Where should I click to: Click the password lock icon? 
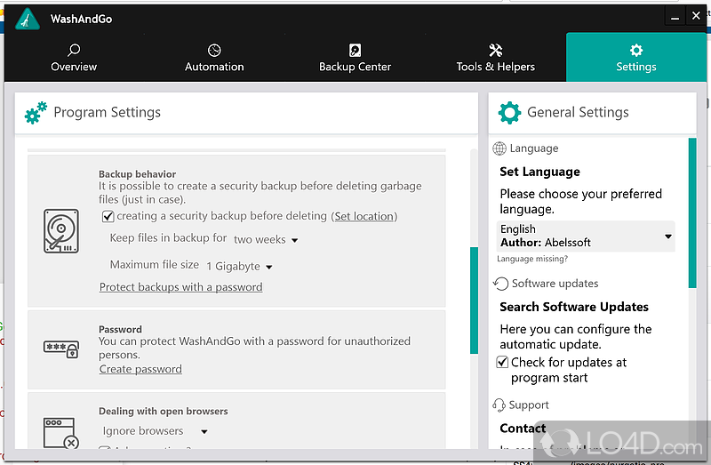tap(61, 349)
